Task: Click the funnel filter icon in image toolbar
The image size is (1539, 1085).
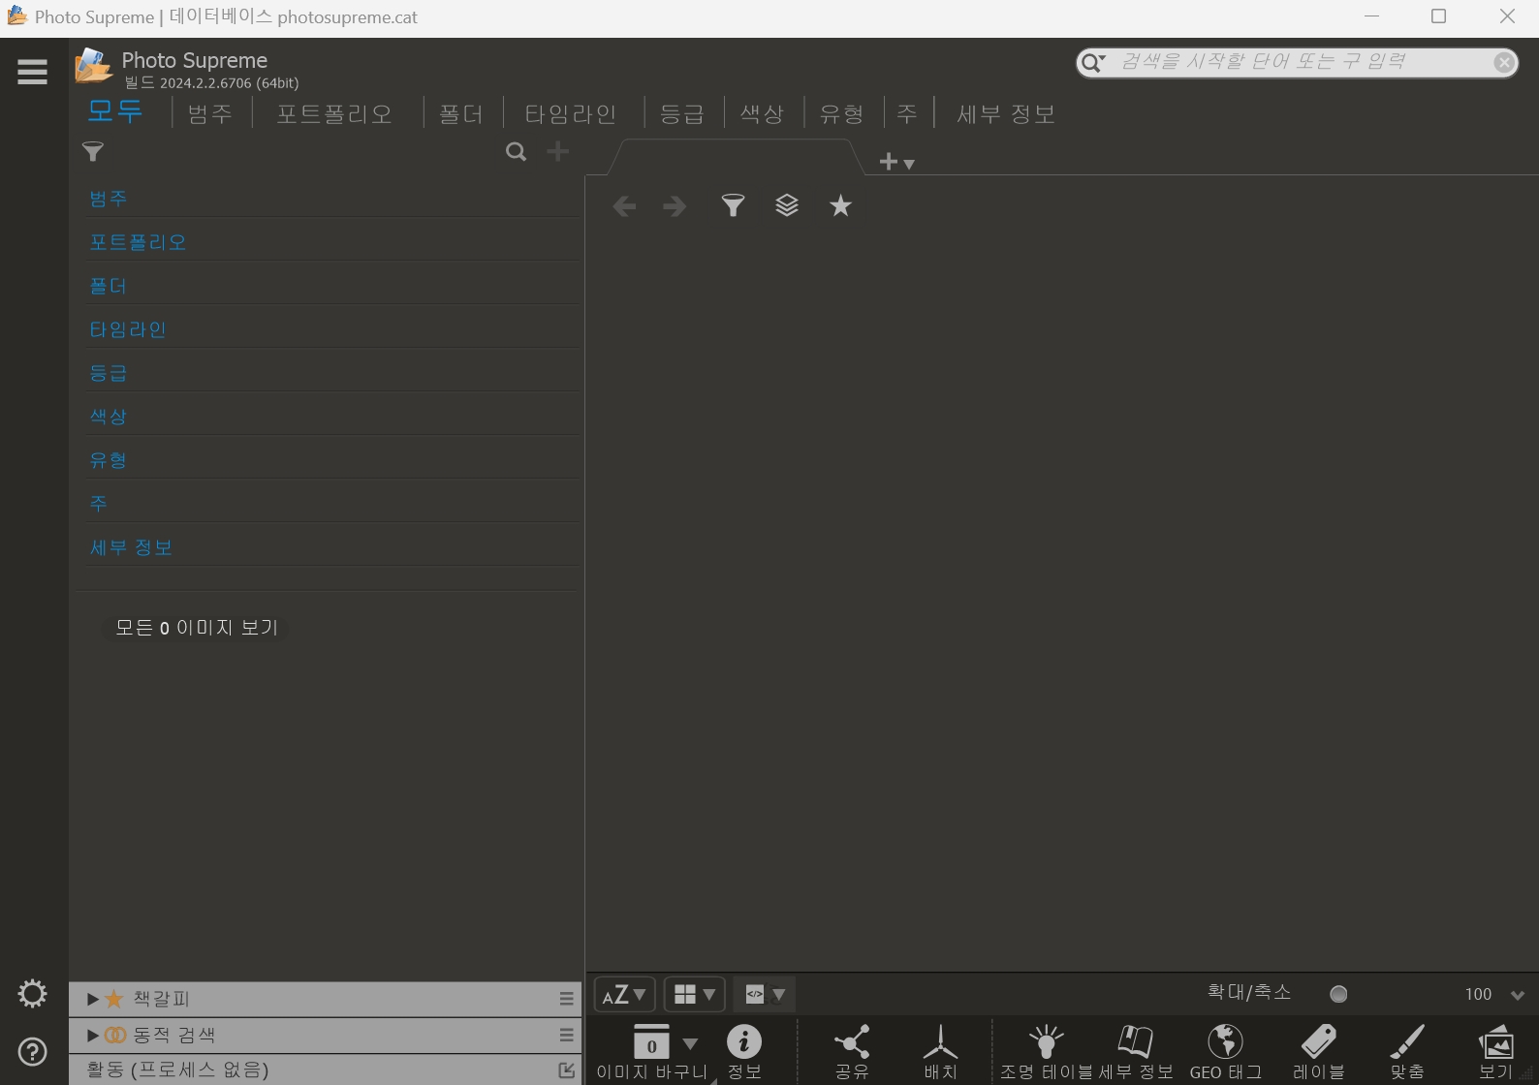Action: pos(734,205)
